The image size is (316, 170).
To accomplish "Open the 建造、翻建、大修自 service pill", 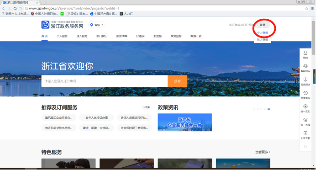I will pos(96,128).
